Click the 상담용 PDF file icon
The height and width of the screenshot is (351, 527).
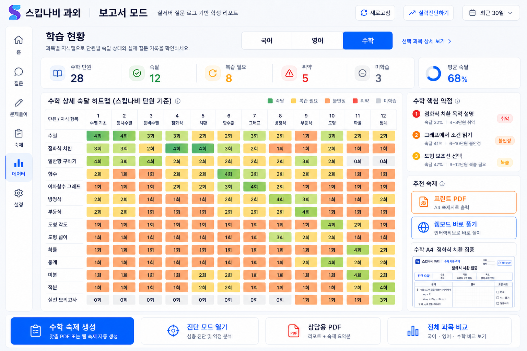coord(294,331)
